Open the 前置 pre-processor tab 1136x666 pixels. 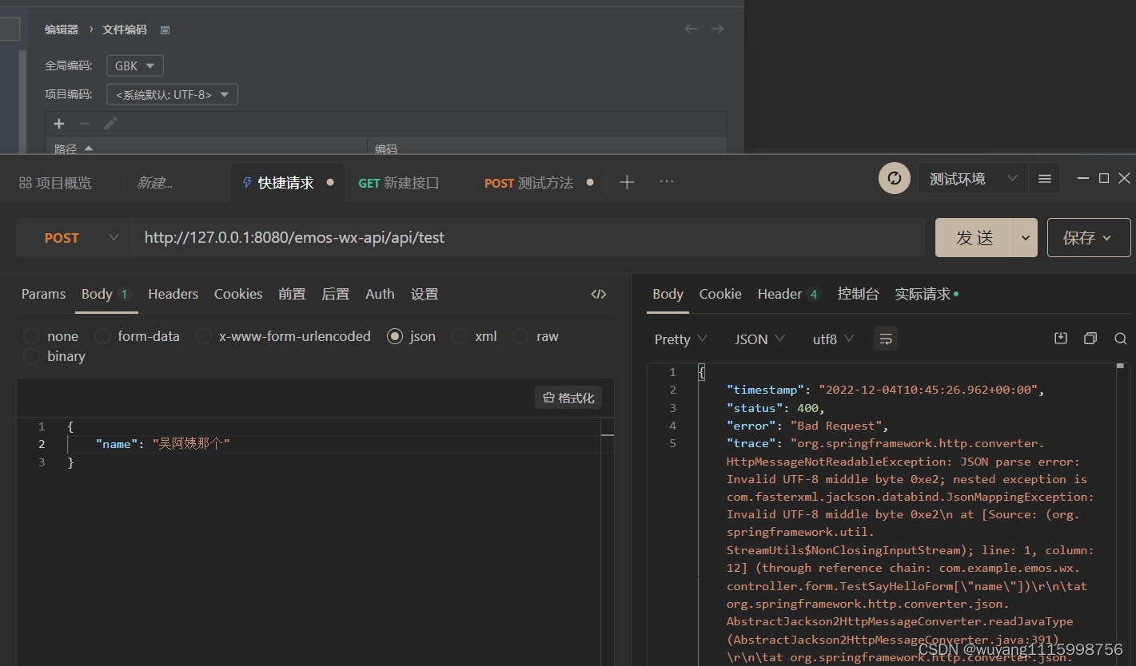point(292,294)
